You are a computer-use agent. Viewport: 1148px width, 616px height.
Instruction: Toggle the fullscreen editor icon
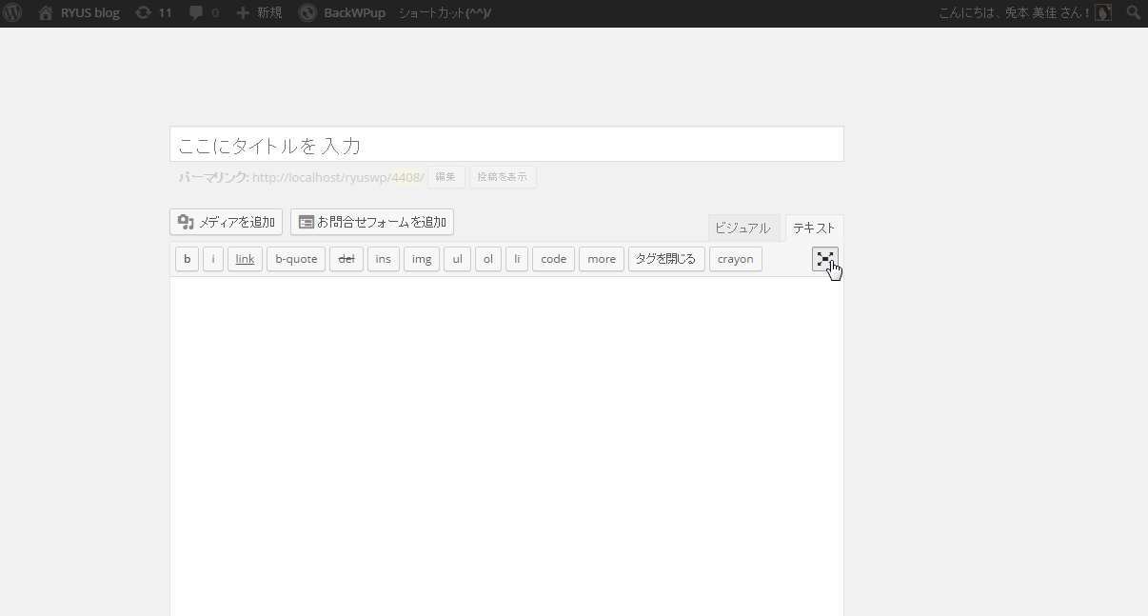(824, 259)
